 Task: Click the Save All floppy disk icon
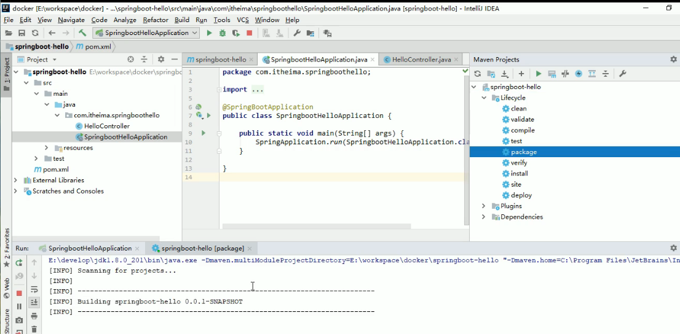tap(22, 33)
